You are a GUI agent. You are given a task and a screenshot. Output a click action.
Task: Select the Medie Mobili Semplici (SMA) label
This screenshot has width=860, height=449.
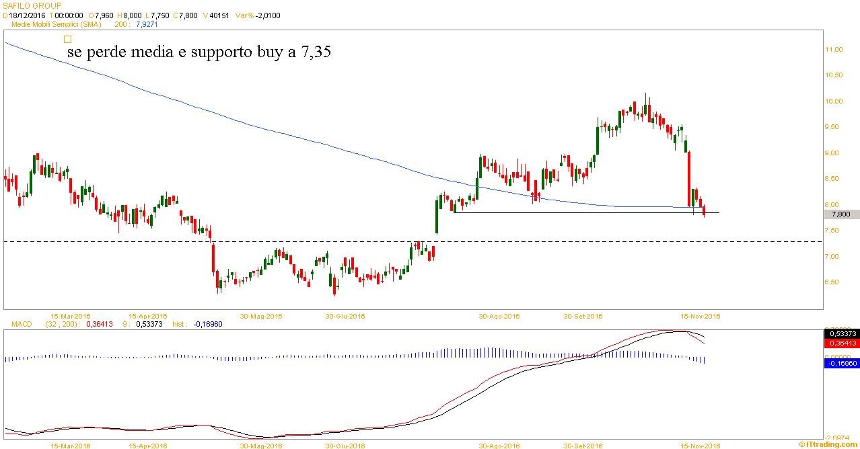pyautogui.click(x=61, y=24)
